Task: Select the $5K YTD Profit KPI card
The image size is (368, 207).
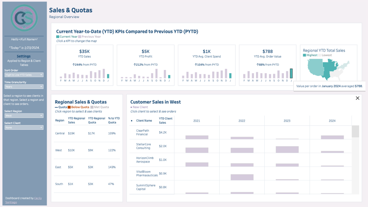Action: (146, 65)
